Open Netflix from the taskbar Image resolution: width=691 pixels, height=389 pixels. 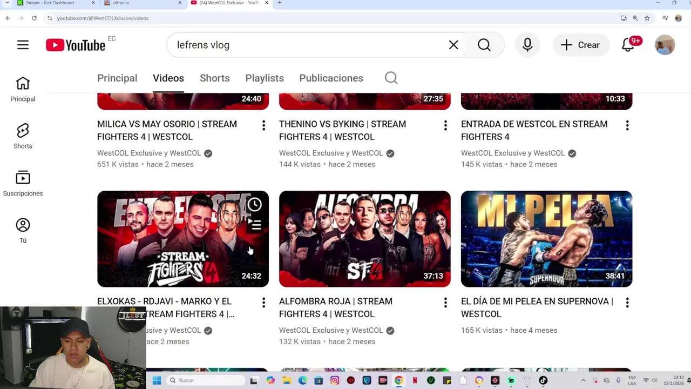pyautogui.click(x=415, y=380)
